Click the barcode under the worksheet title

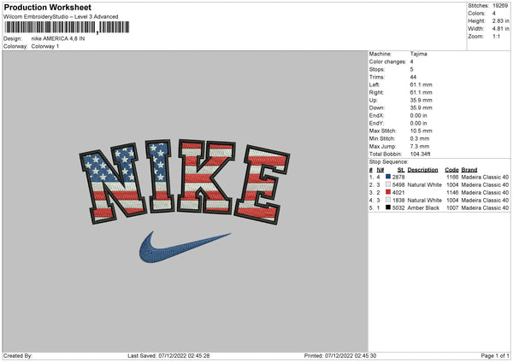67,27
